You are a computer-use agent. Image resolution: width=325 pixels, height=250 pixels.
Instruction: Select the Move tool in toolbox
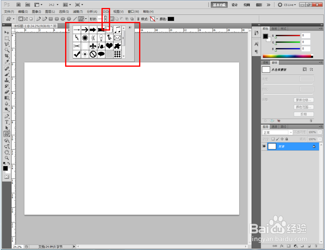(7, 32)
